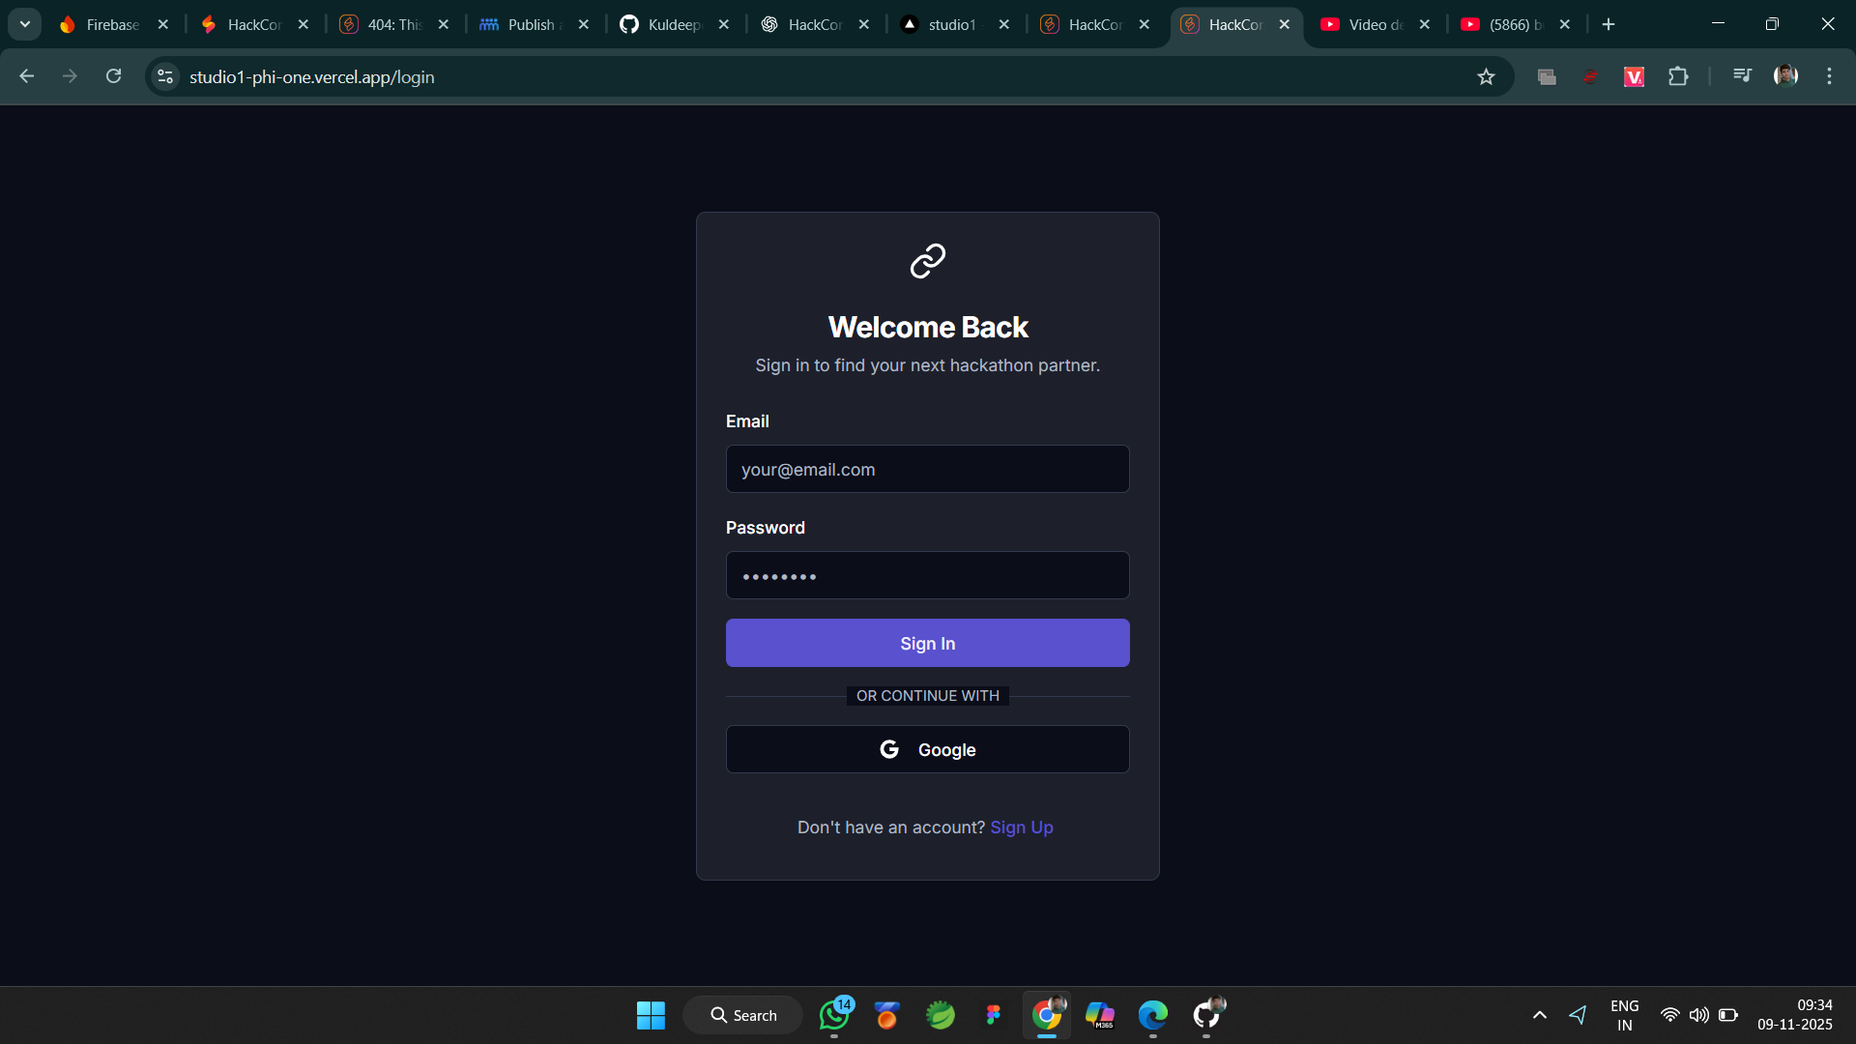Open the orange-blue browser taskbar icon
1856x1044 pixels.
886,1015
